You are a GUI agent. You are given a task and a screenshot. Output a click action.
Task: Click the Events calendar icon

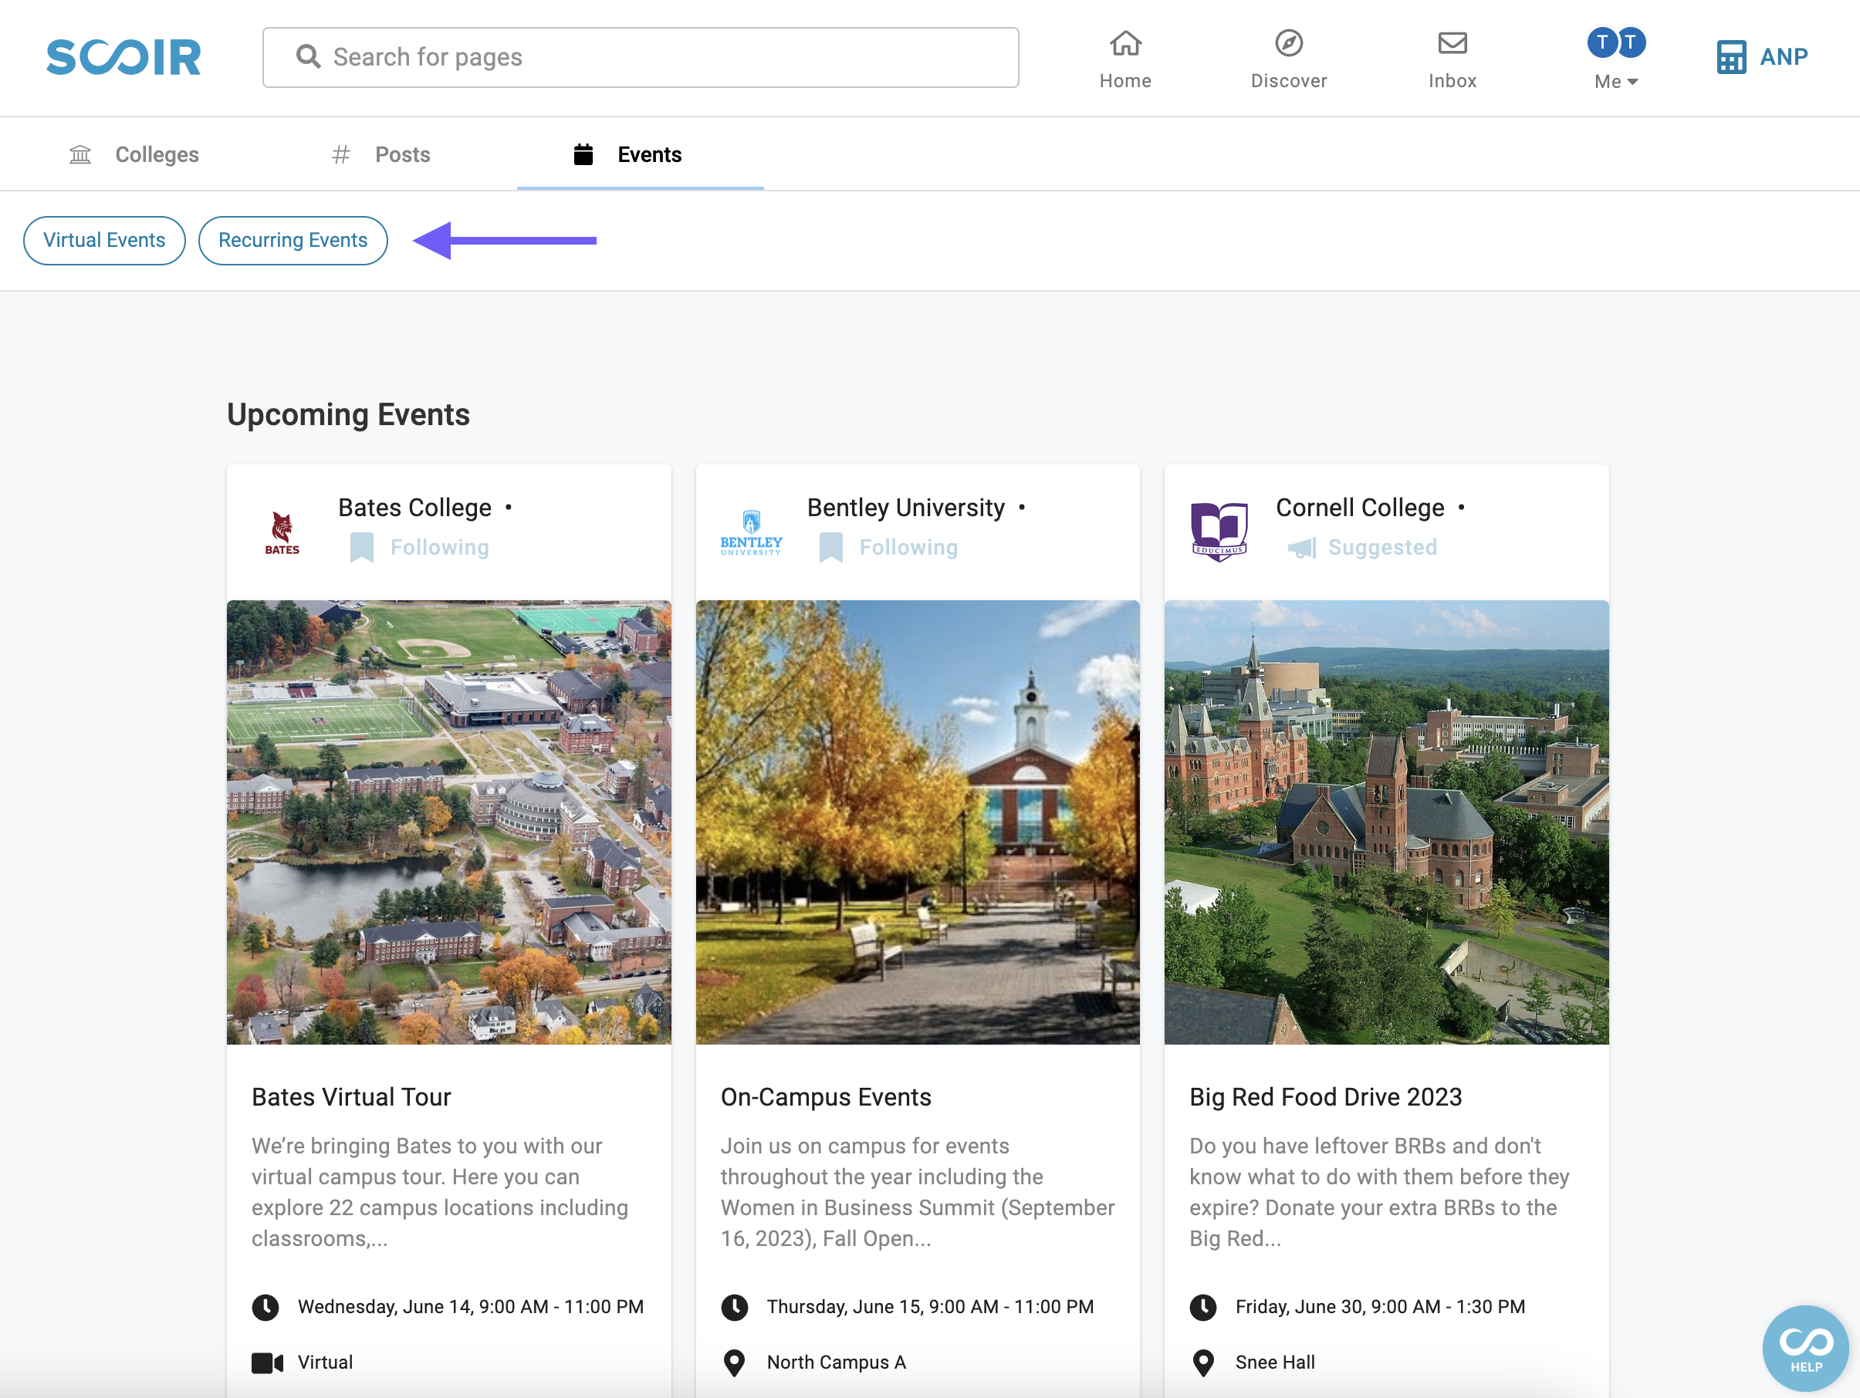(x=583, y=154)
